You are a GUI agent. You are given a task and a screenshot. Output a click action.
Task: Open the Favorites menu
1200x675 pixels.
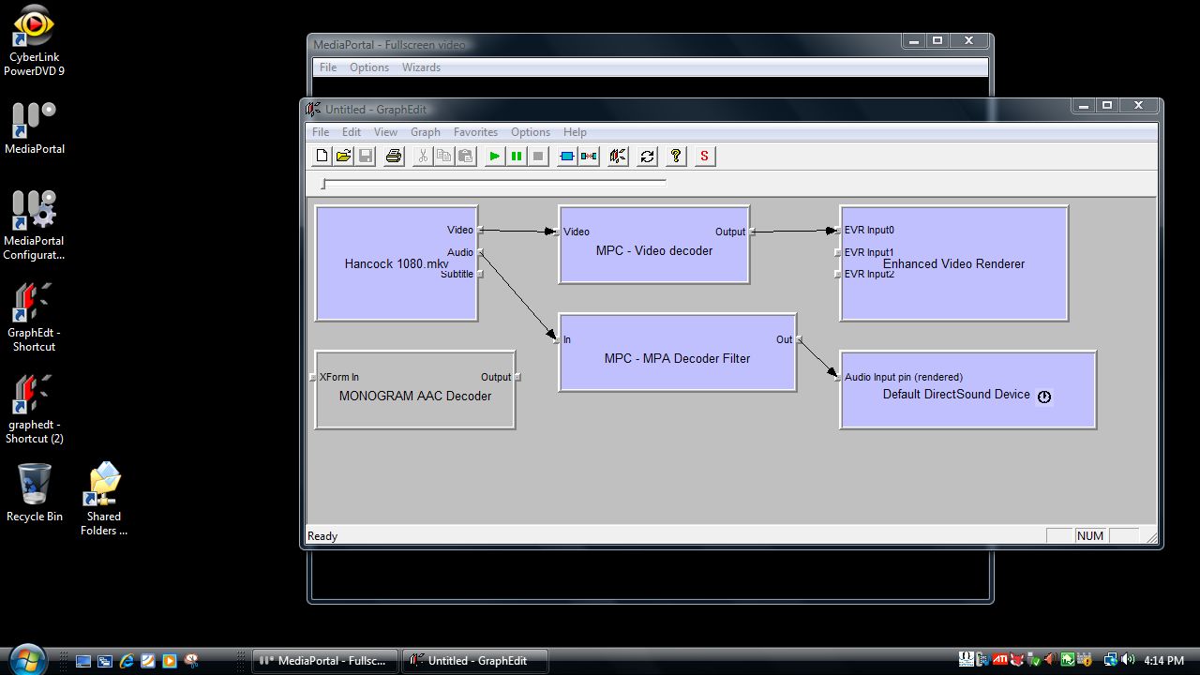(475, 132)
